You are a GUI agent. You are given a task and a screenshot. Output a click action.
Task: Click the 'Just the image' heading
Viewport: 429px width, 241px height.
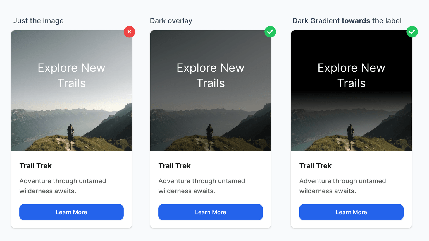coord(39,21)
